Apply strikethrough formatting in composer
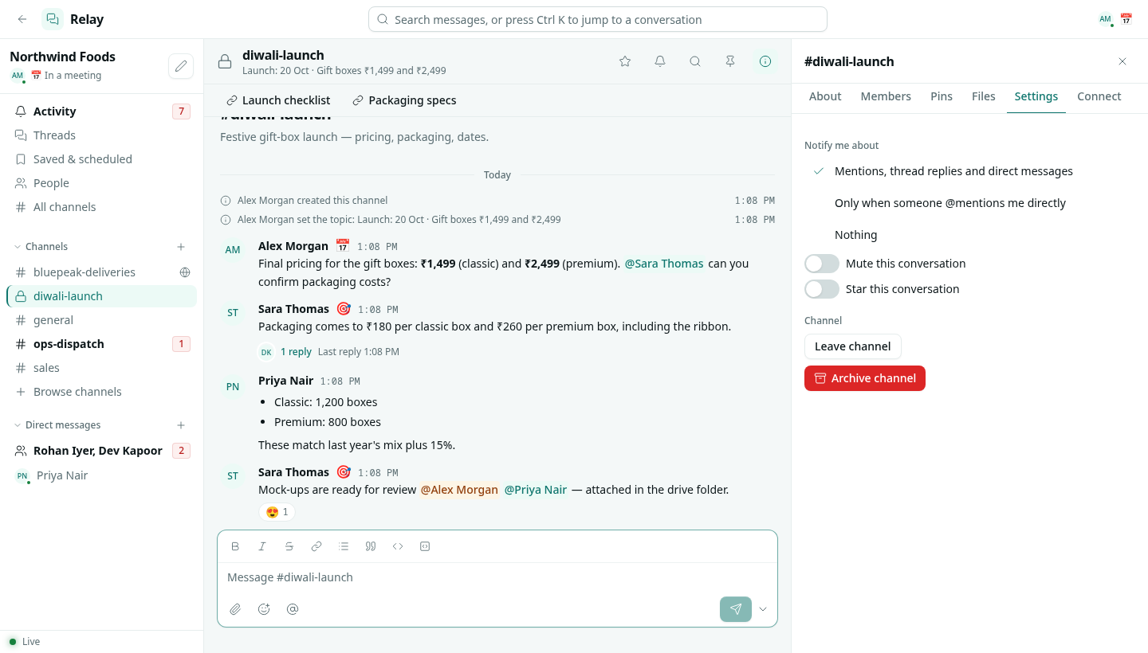 pos(289,546)
